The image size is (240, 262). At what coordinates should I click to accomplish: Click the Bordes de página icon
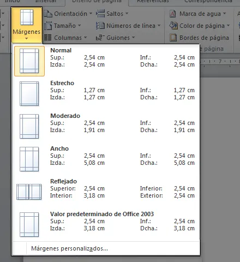click(173, 38)
